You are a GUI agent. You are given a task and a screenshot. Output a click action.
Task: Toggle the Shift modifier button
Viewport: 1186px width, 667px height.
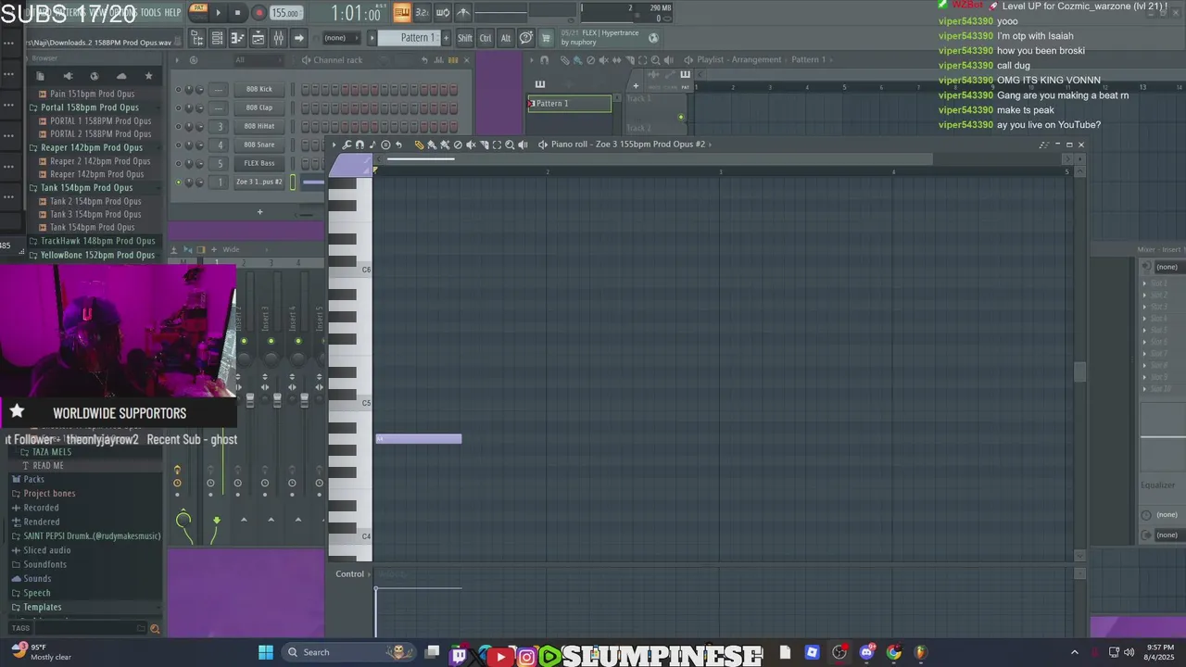point(465,38)
